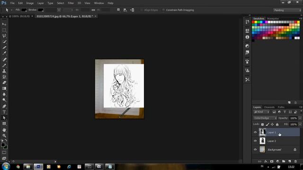Toggle lock image pixels

coord(267,124)
